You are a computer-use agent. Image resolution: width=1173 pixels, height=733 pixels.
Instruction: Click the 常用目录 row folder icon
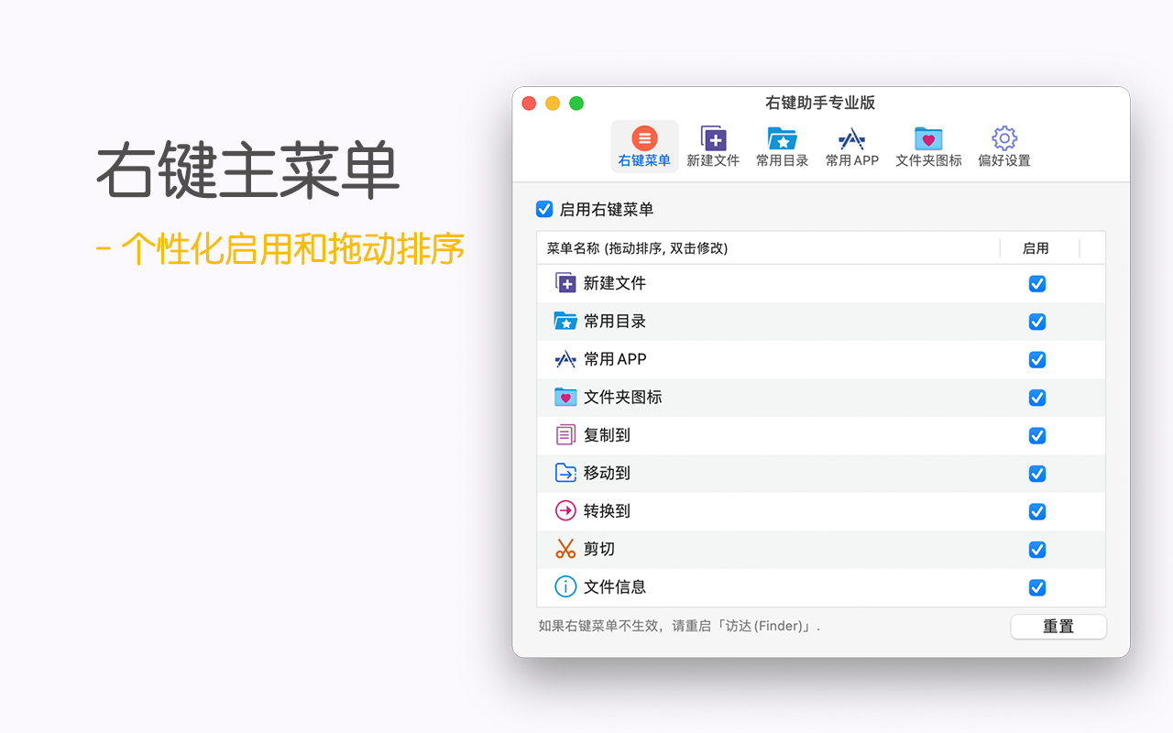click(x=565, y=321)
